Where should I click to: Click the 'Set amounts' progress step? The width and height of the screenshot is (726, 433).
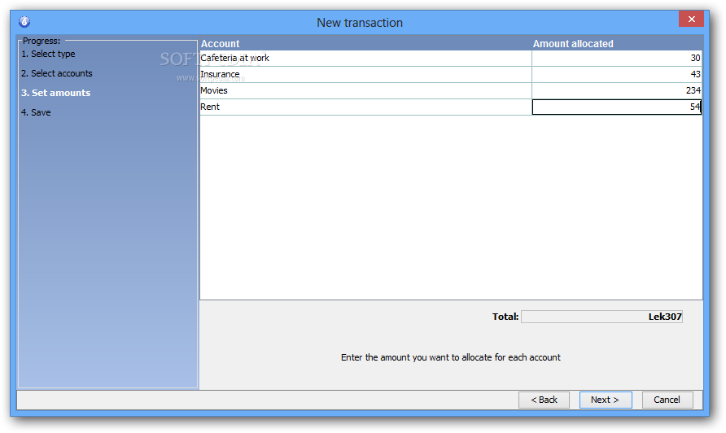(x=55, y=93)
